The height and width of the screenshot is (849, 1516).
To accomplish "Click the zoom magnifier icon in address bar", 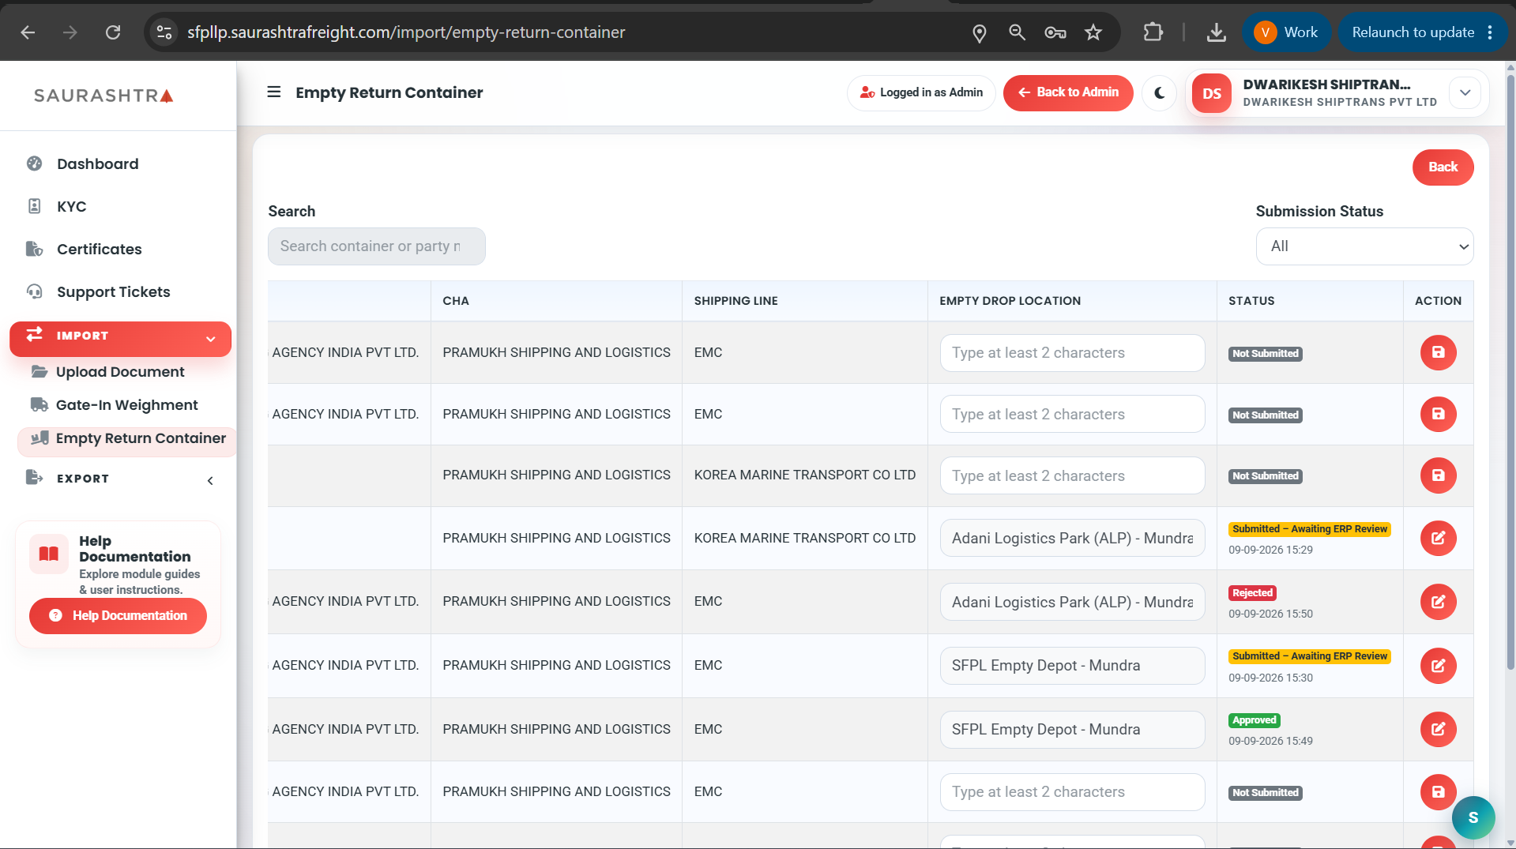I will (1018, 32).
